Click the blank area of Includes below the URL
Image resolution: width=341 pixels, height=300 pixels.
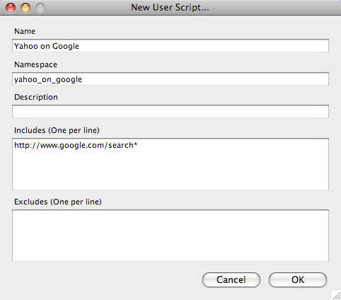(x=170, y=171)
